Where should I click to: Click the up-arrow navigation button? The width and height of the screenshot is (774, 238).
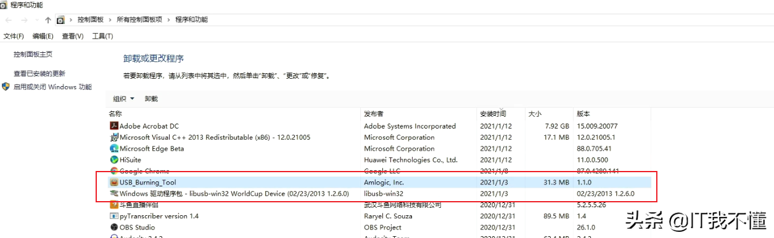(47, 20)
